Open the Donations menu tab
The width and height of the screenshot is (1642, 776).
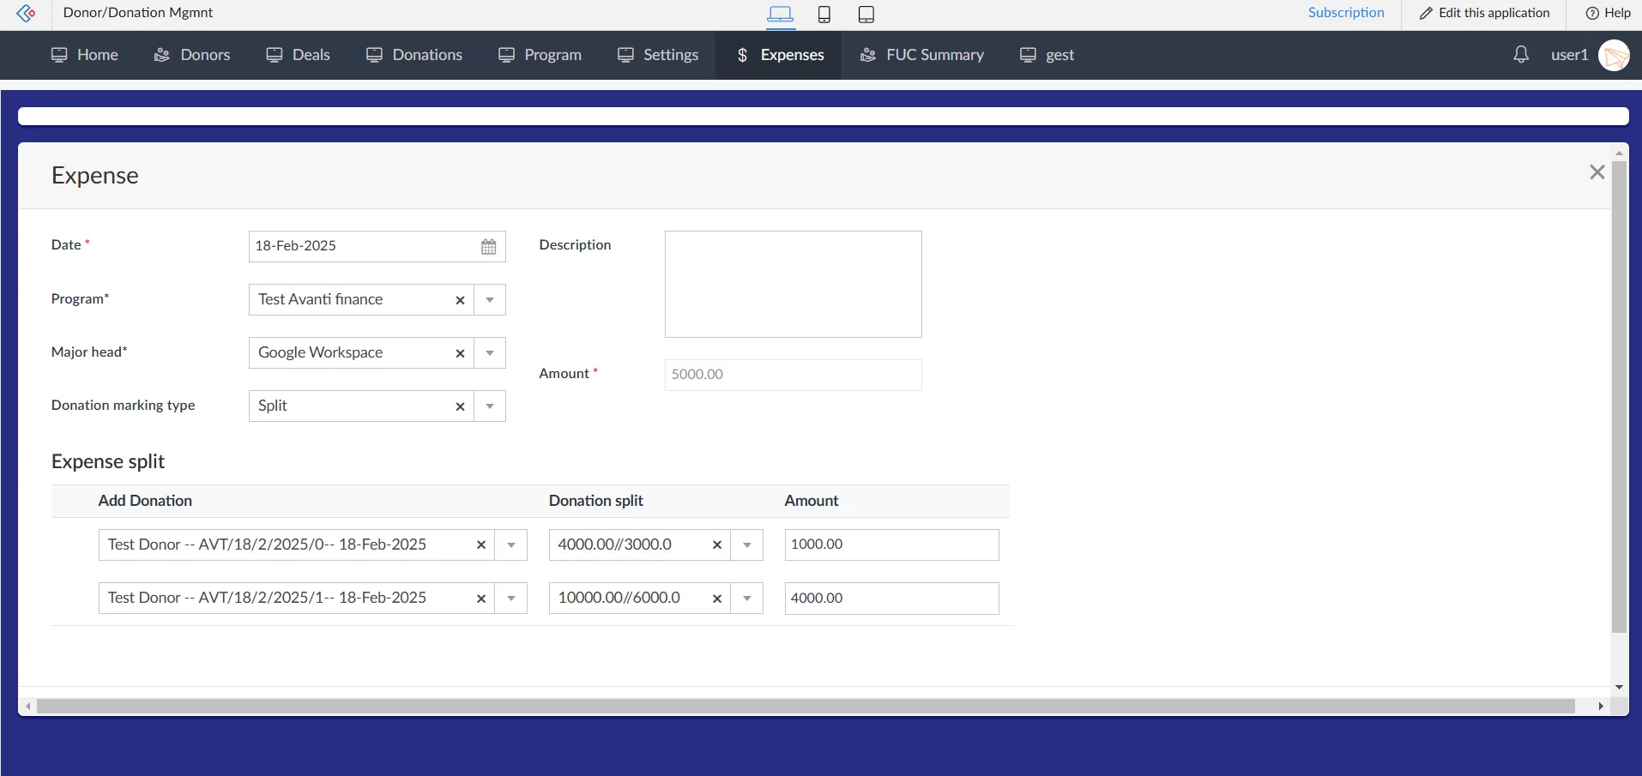[414, 55]
